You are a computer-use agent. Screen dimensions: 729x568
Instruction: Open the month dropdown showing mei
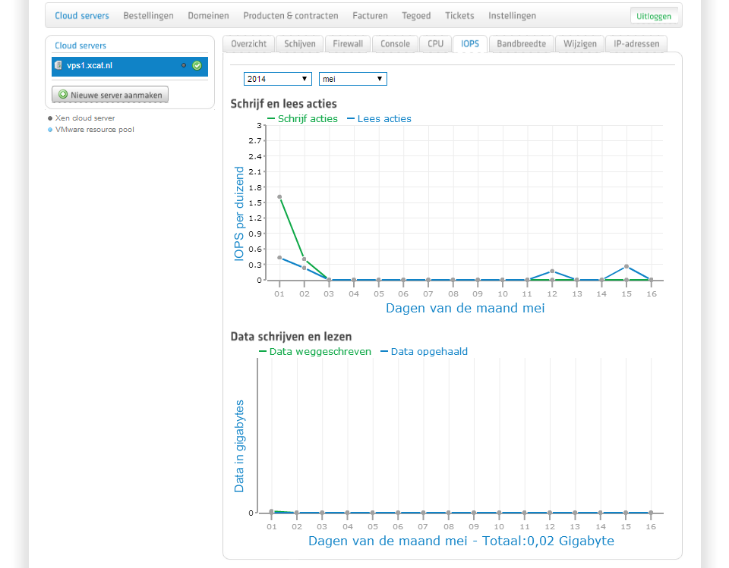[352, 79]
